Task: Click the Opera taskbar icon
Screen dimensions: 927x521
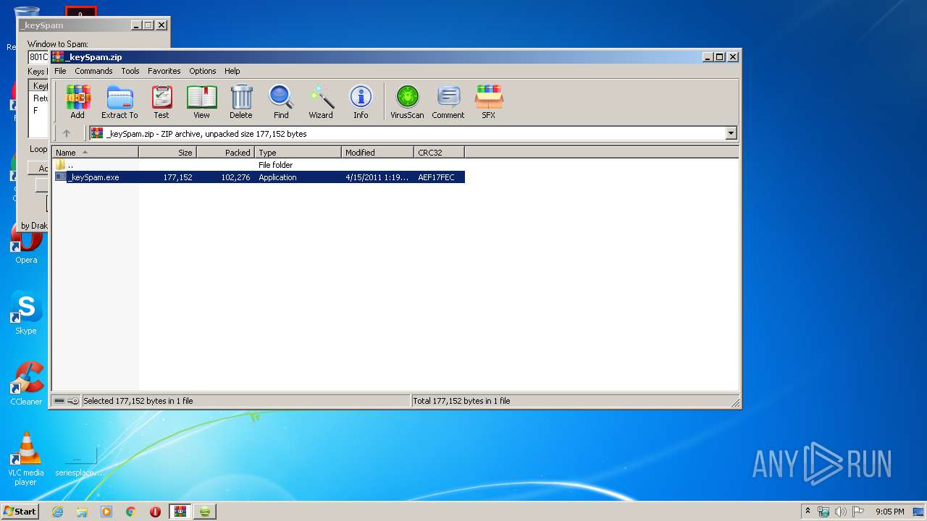Action: click(155, 512)
